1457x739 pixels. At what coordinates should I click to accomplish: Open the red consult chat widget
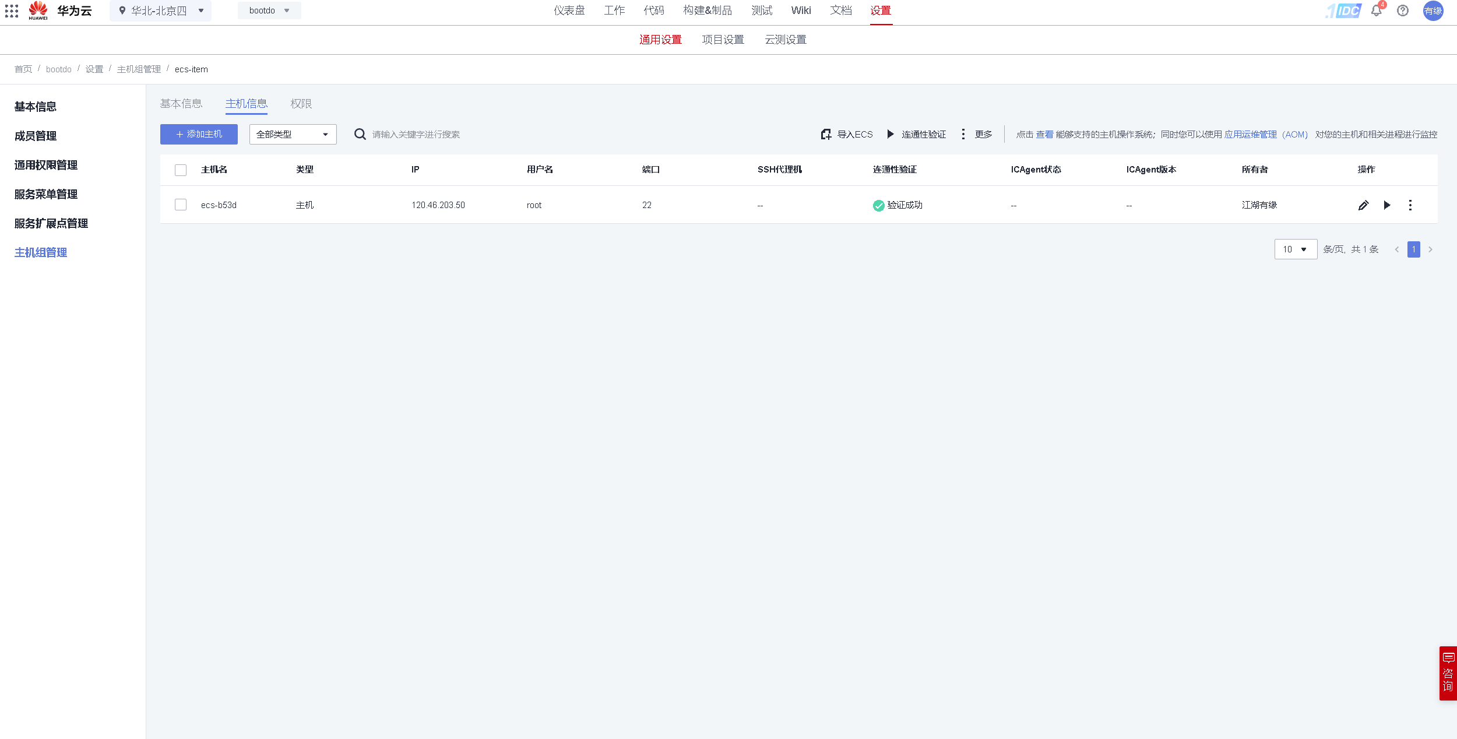[x=1448, y=673]
